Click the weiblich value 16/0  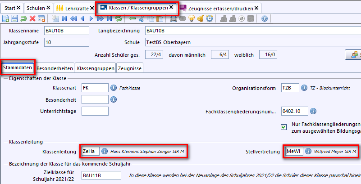268,55
